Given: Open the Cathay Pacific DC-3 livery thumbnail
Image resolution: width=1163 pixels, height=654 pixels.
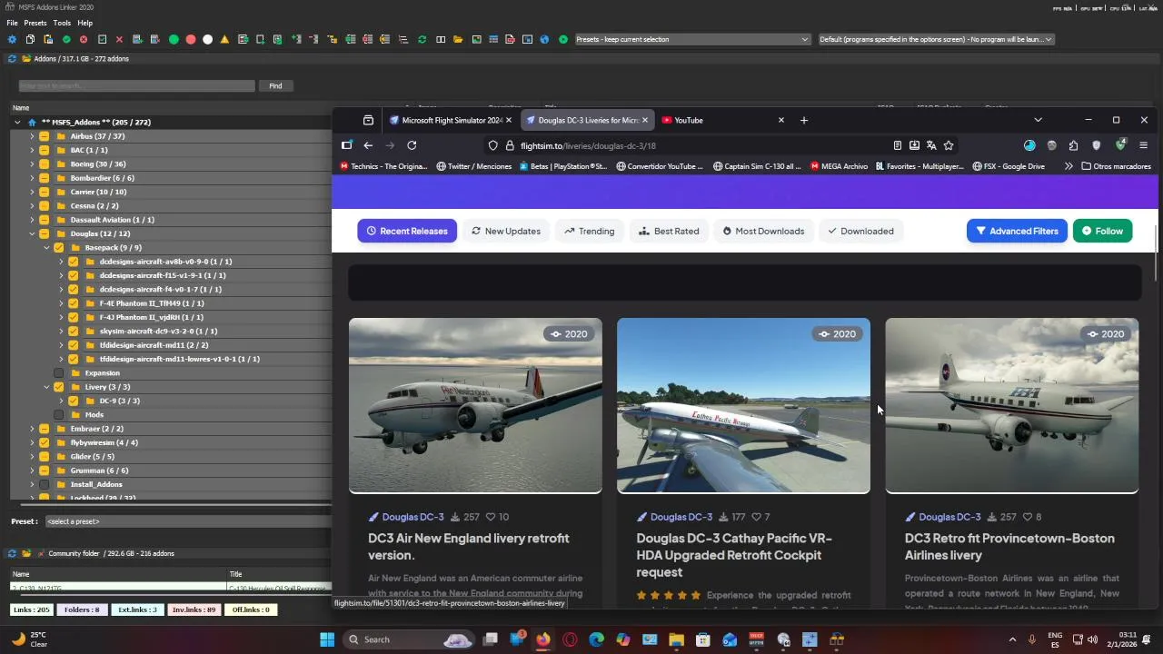Looking at the screenshot, I should pos(743,405).
